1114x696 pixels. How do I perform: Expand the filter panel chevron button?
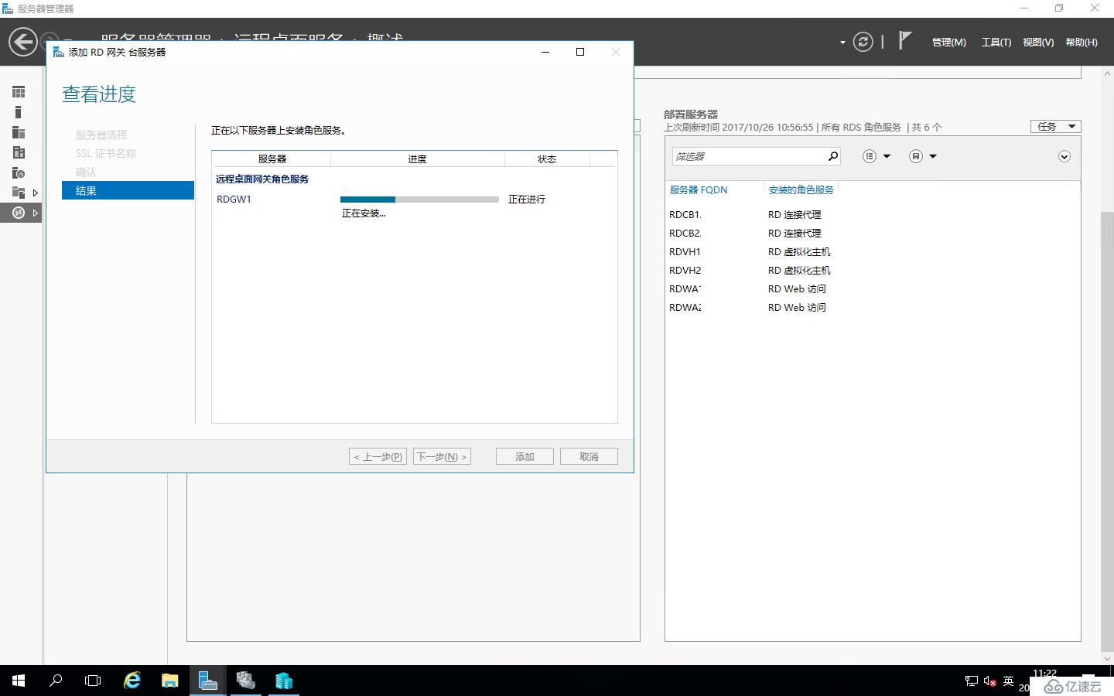click(1064, 156)
